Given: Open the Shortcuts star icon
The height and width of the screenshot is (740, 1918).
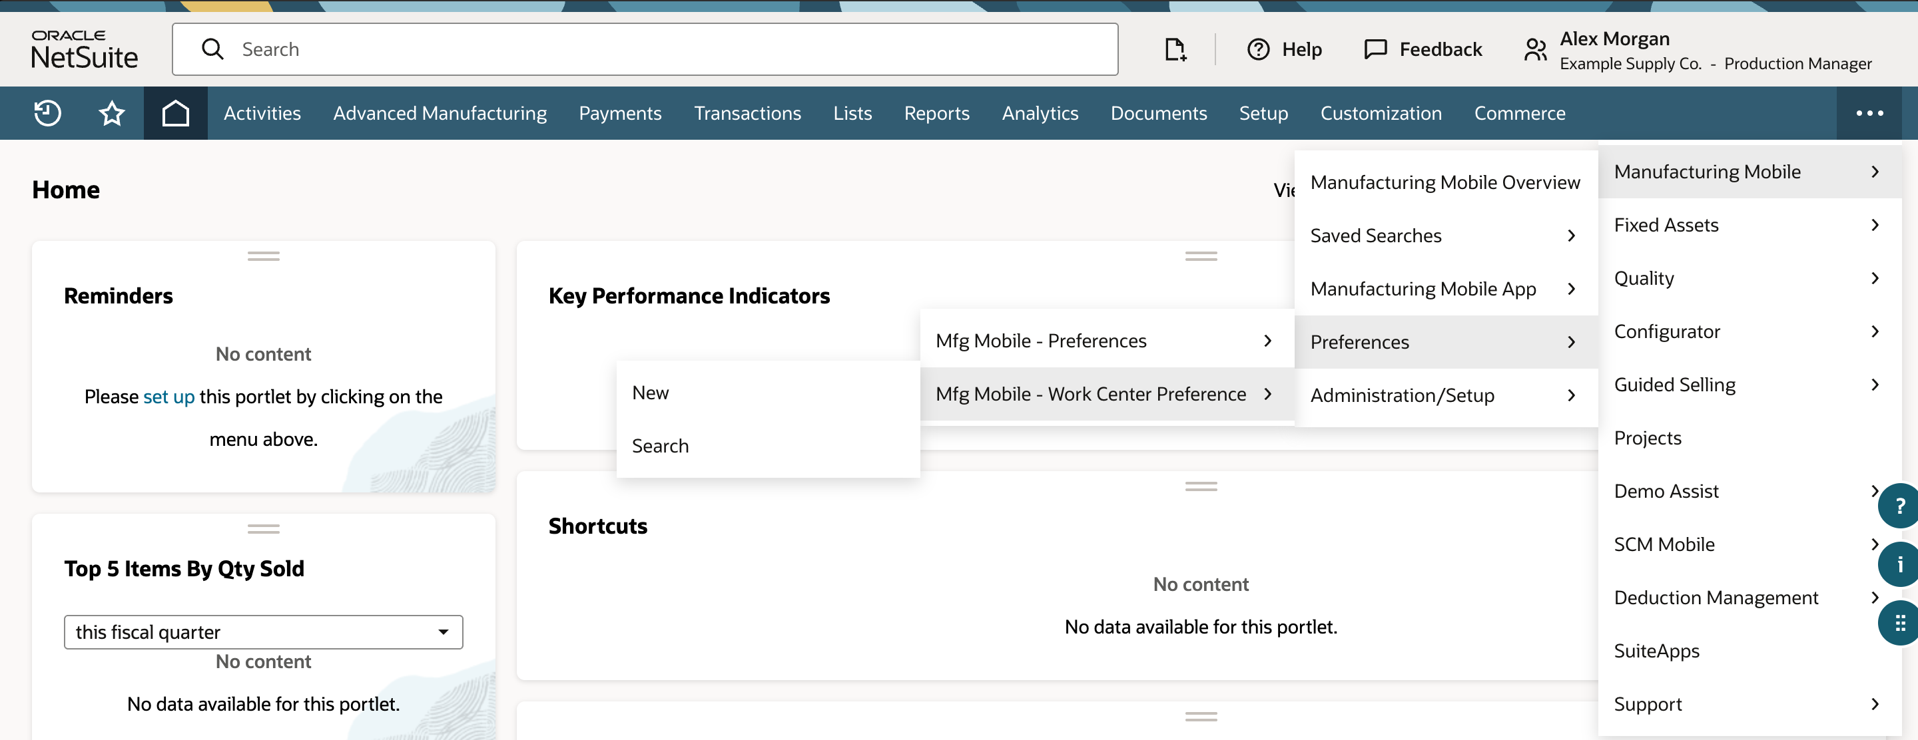Looking at the screenshot, I should (112, 113).
